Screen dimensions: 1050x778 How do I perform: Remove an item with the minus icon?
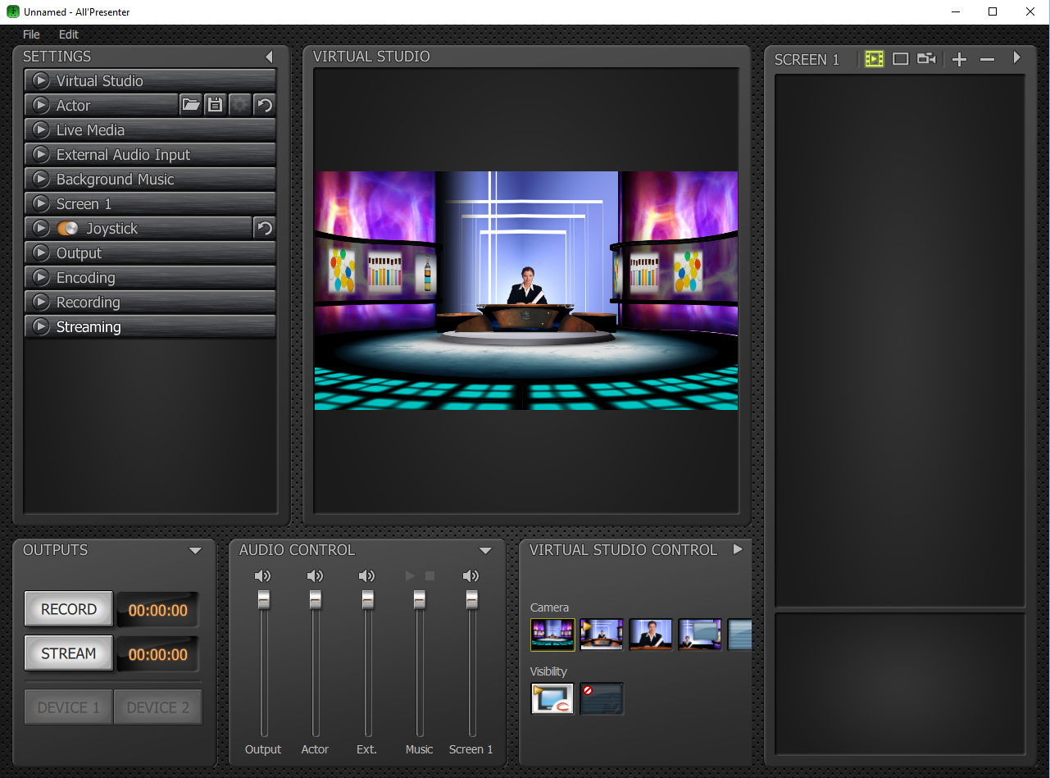(x=987, y=59)
